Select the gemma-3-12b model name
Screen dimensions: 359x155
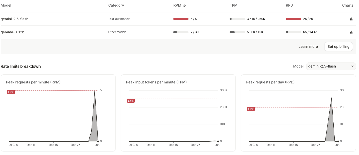(x=12, y=32)
